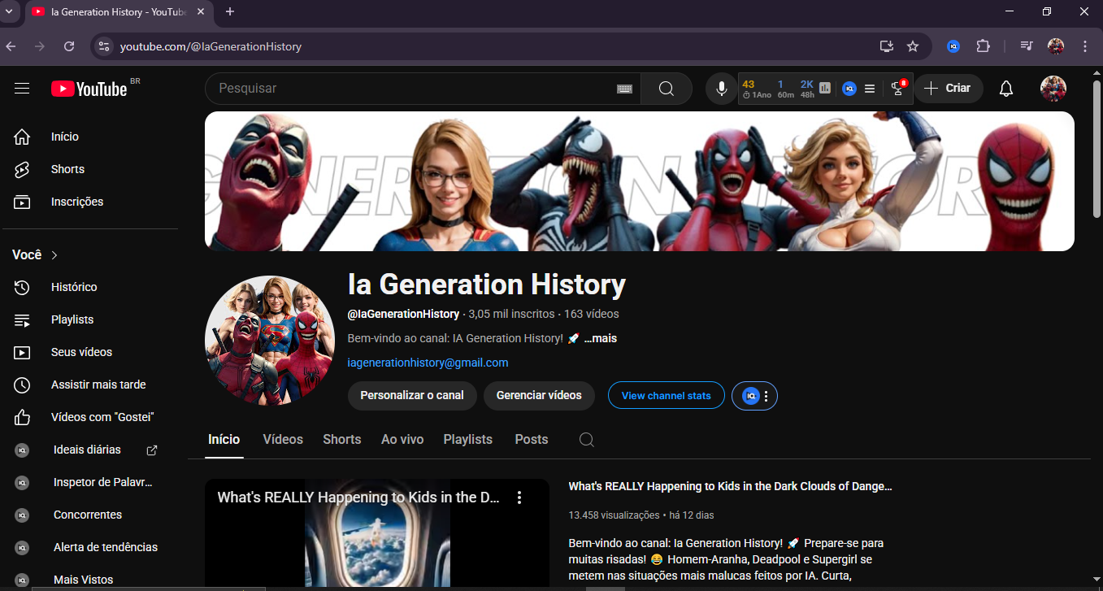Click the vidIQ extension icon in Chrome toolbar

[954, 46]
